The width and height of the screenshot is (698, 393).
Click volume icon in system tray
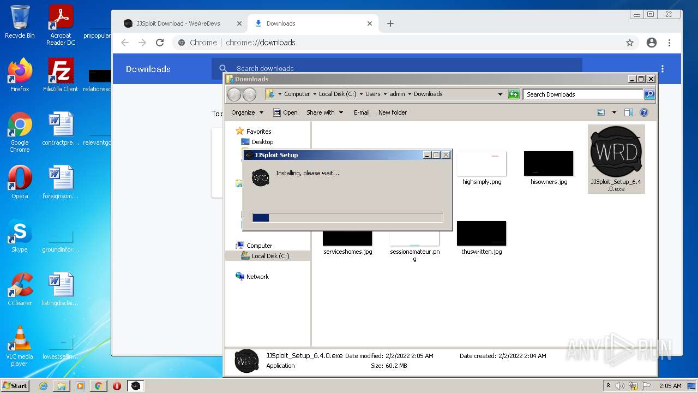click(x=620, y=386)
